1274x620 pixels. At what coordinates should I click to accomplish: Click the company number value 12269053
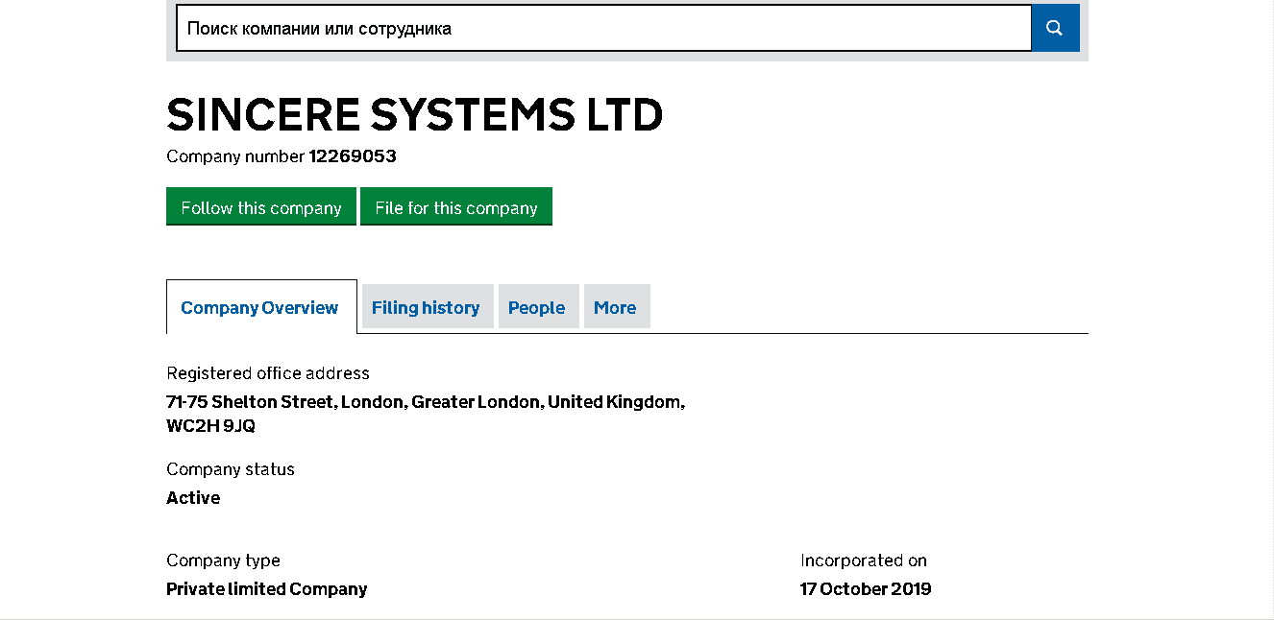point(353,156)
